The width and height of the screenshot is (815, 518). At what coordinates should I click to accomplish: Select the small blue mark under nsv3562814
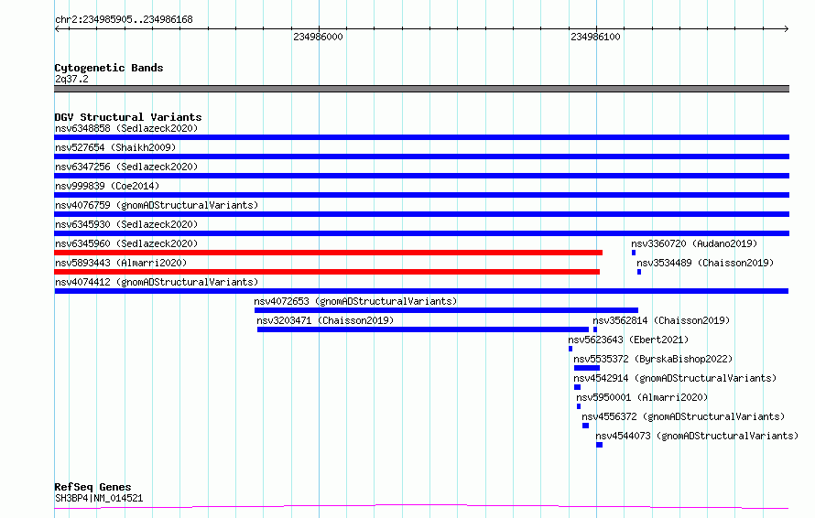click(595, 329)
